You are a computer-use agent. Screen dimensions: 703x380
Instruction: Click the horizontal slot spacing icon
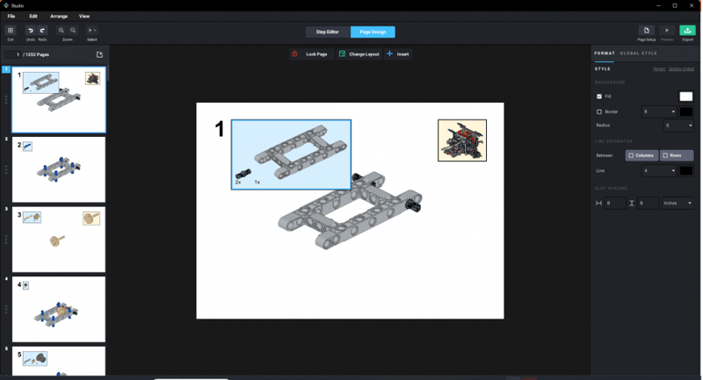(x=598, y=204)
